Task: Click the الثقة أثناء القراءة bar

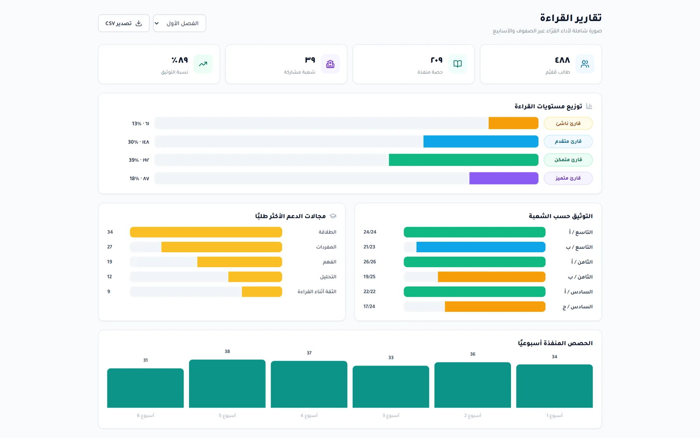Action: (x=262, y=292)
